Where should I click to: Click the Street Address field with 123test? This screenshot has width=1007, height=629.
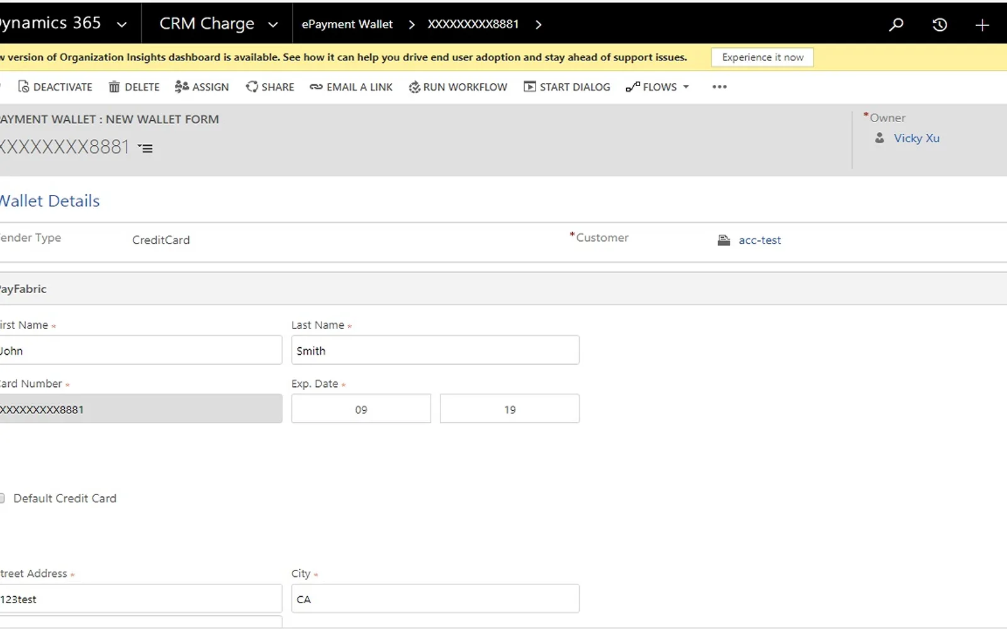140,599
